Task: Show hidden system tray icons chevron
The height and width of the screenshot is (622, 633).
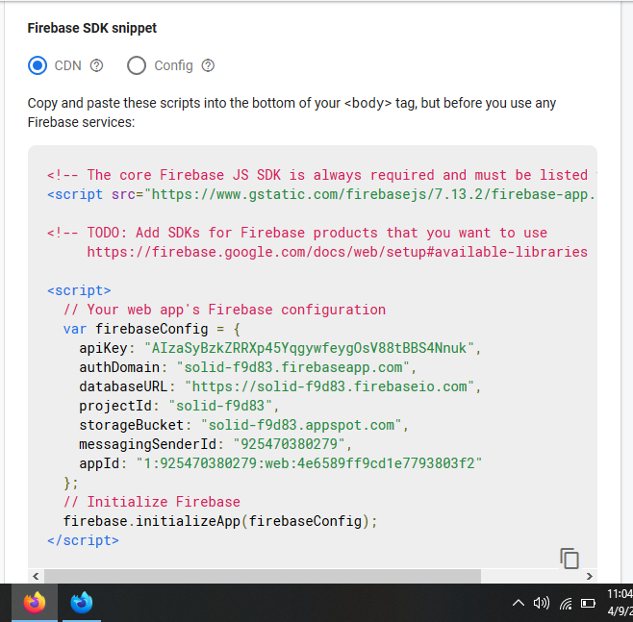Action: pyautogui.click(x=519, y=604)
